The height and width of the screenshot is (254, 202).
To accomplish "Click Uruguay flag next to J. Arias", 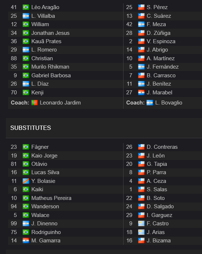I will point(141,232).
